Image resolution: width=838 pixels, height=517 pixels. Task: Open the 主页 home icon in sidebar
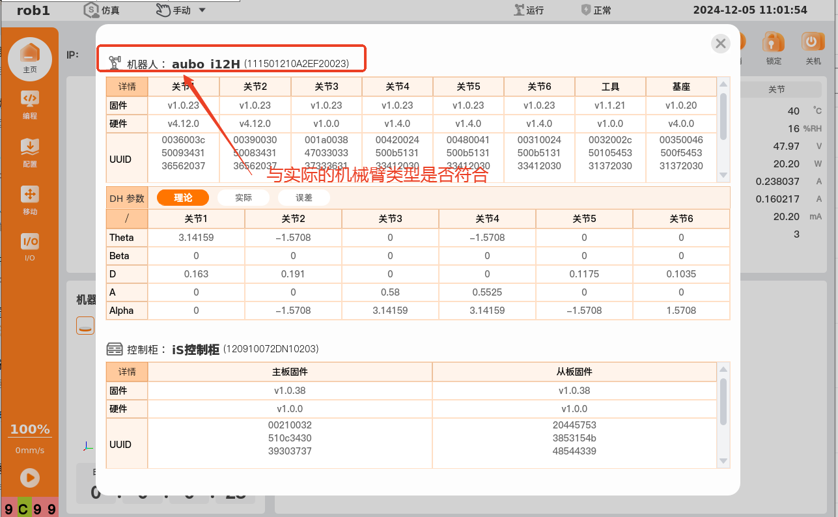pos(30,56)
